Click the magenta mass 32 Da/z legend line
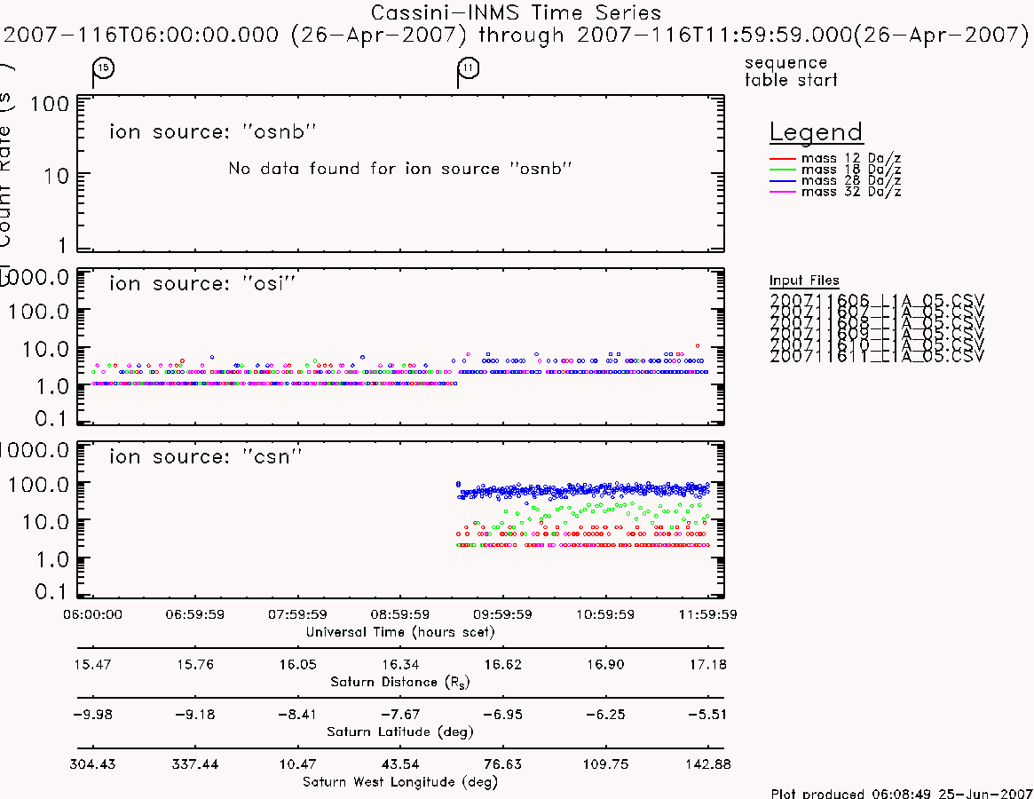 (783, 192)
